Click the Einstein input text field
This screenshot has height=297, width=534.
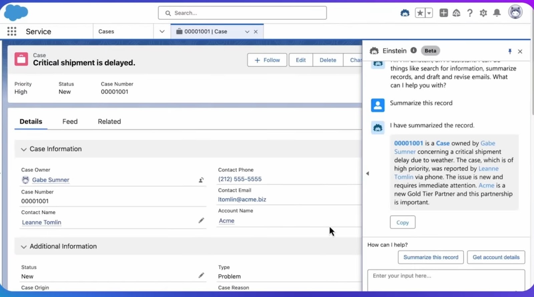[446, 281]
